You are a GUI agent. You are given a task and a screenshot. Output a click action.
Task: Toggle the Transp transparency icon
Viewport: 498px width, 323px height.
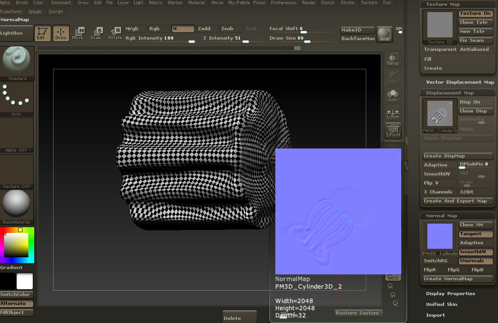coord(393,59)
